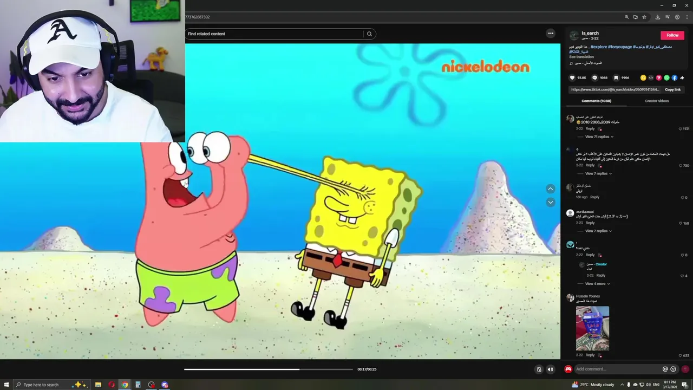The width and height of the screenshot is (693, 390).
Task: Open comments bubble icon showing 1088
Action: pos(594,77)
